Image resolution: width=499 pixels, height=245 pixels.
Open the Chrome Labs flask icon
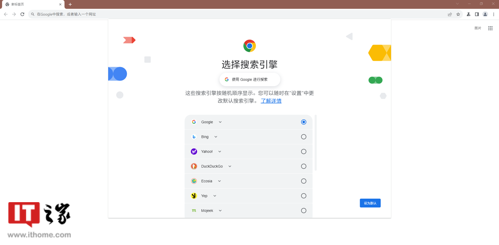(469, 14)
